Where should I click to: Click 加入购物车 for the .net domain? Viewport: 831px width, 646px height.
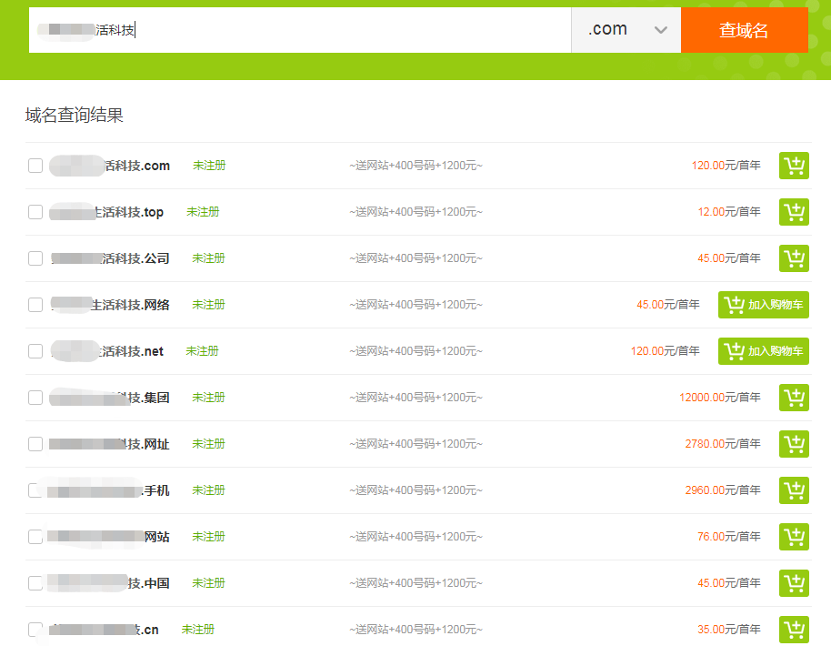[x=764, y=351]
